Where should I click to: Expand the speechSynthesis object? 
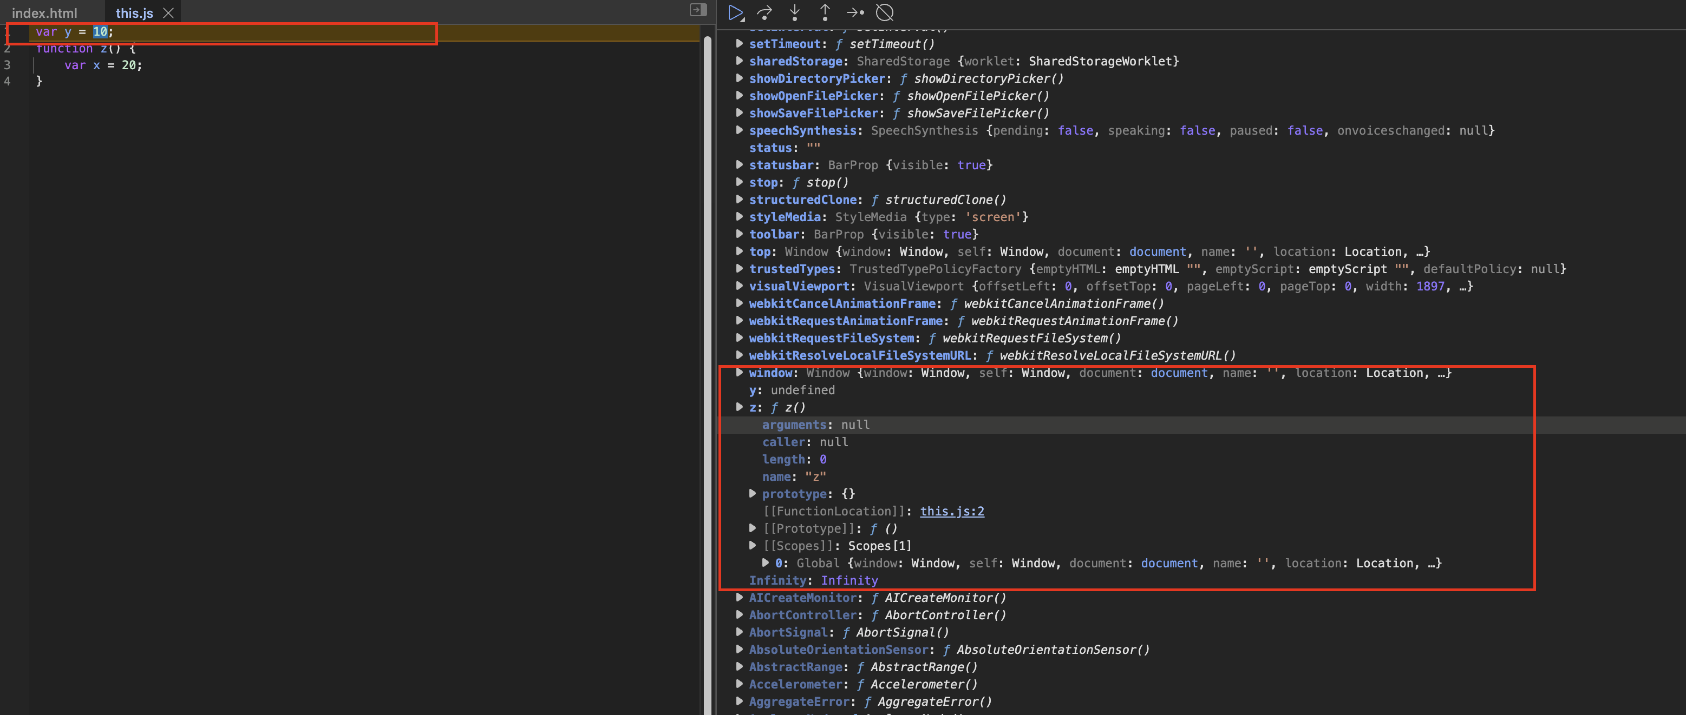(x=739, y=130)
